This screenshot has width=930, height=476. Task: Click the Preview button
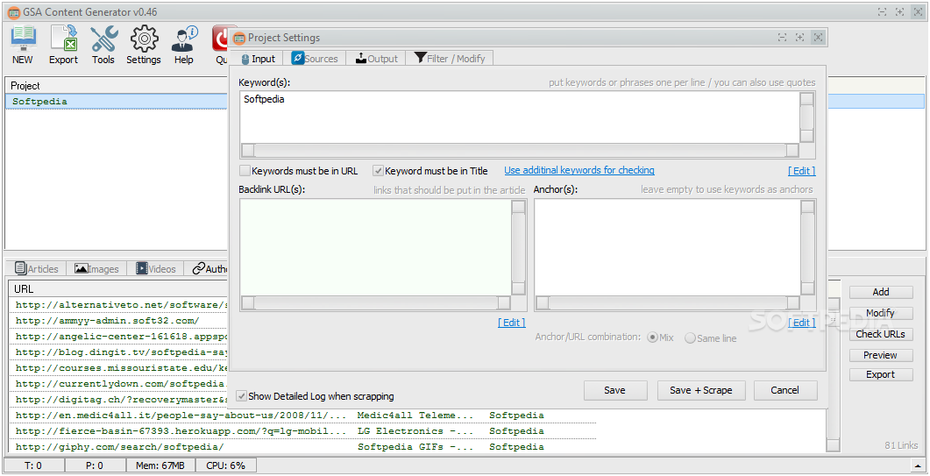[881, 355]
